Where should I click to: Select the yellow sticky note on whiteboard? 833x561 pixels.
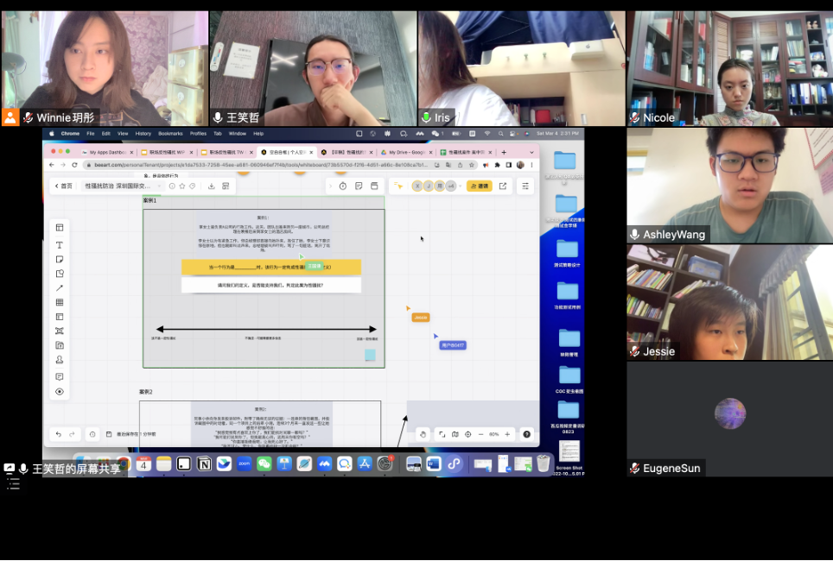pos(271,267)
